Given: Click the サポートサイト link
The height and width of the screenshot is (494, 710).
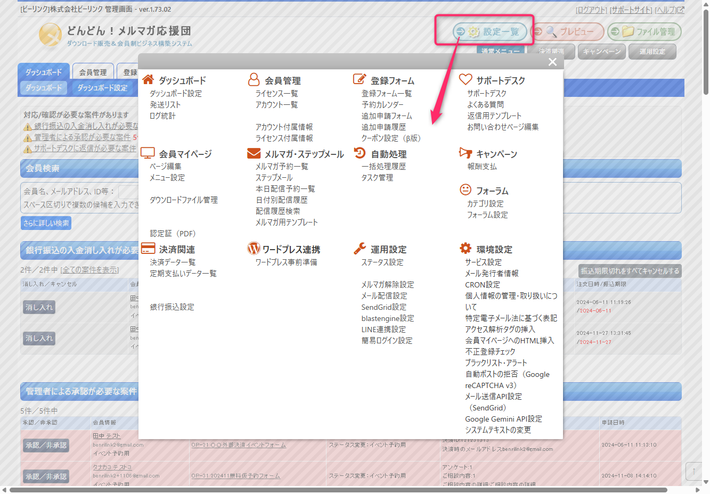Looking at the screenshot, I should [x=631, y=10].
